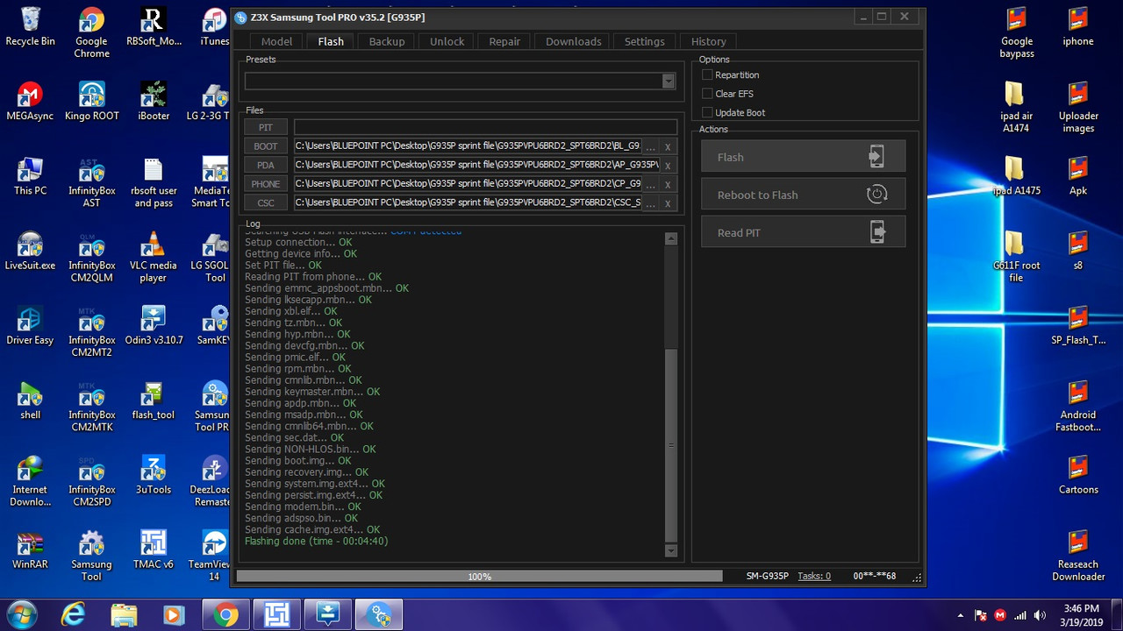
Task: Open File Explorer from the taskbar
Action: pos(125,614)
